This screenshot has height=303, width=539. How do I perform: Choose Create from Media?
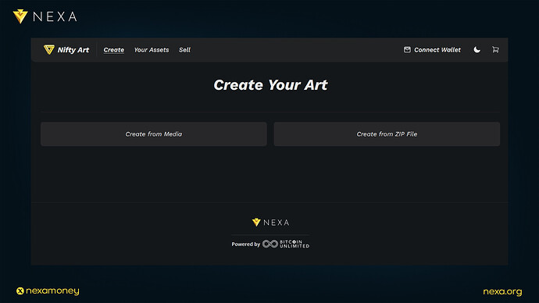pyautogui.click(x=154, y=134)
